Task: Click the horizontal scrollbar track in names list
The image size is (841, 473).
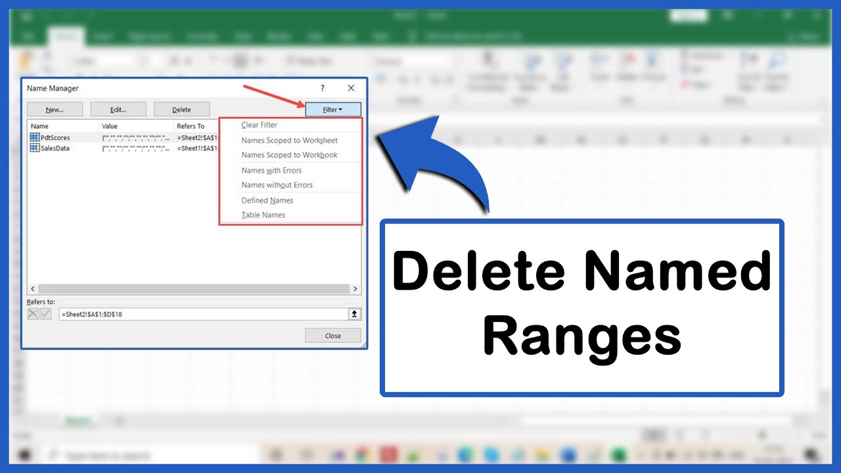Action: (x=194, y=288)
